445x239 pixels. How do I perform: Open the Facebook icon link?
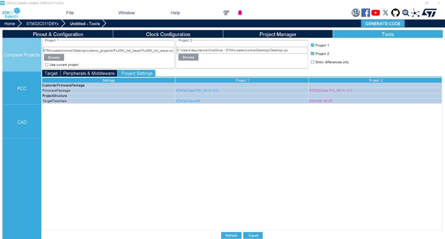(x=366, y=13)
